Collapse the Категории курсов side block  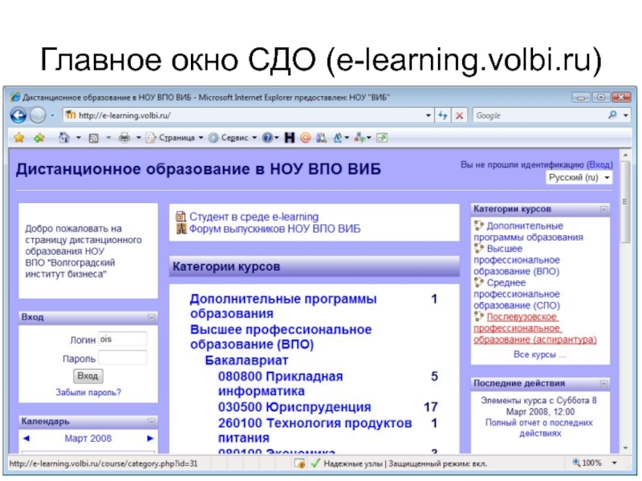603,209
